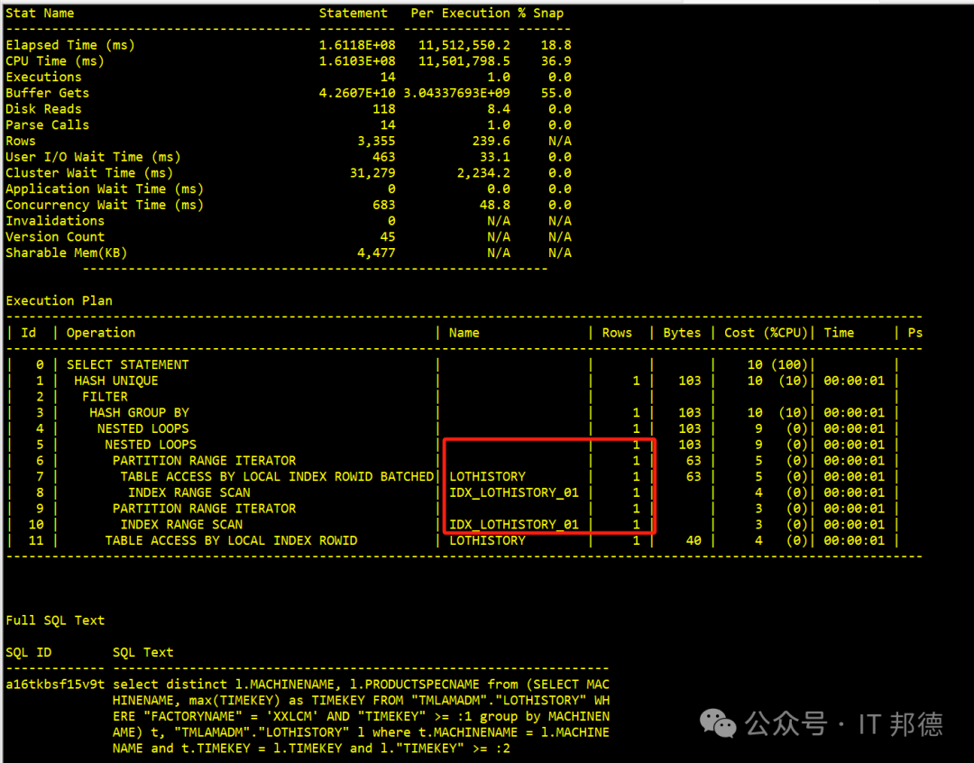Click the snap percentage "18.8"
The image size is (974, 763).
[556, 45]
